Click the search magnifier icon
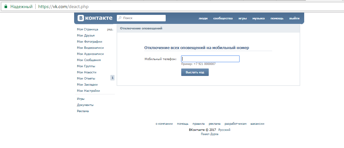This screenshot has width=344, height=148. [120, 18]
